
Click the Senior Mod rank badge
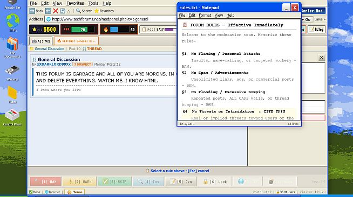(x=313, y=11)
